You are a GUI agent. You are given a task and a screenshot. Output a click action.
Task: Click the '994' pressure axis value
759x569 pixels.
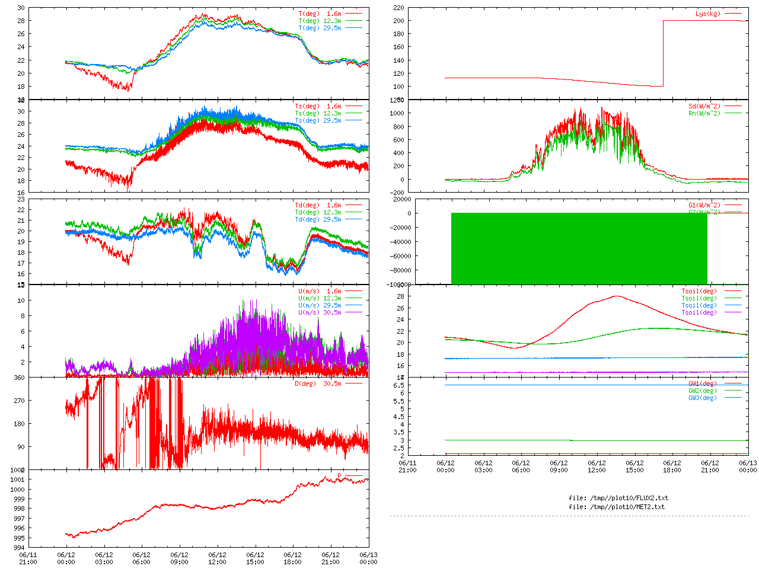tap(19, 548)
